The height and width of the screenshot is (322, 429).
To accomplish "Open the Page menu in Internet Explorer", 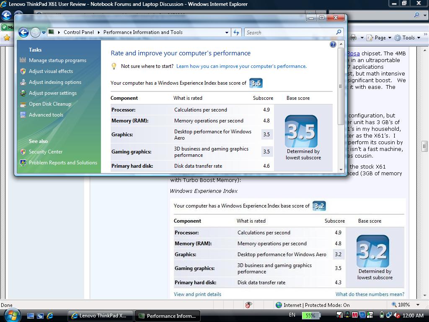I will [379, 38].
